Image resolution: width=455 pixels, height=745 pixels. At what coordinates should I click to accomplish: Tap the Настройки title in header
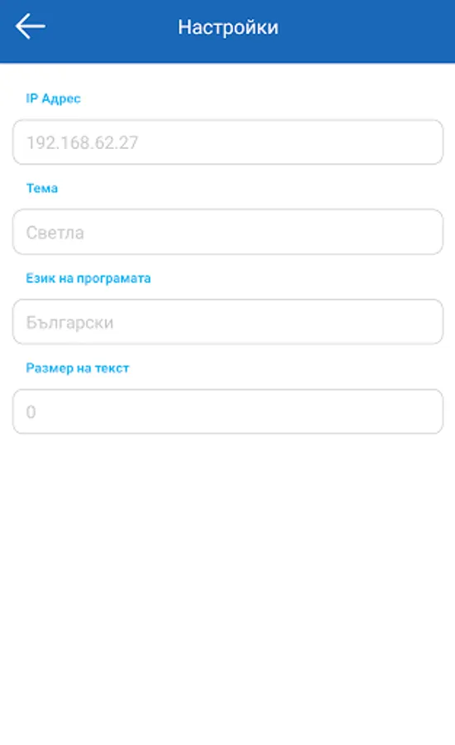click(x=228, y=27)
